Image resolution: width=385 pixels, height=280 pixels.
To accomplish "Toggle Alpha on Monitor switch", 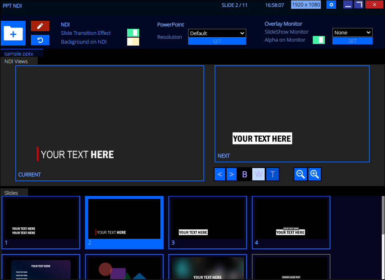I will [x=319, y=40].
